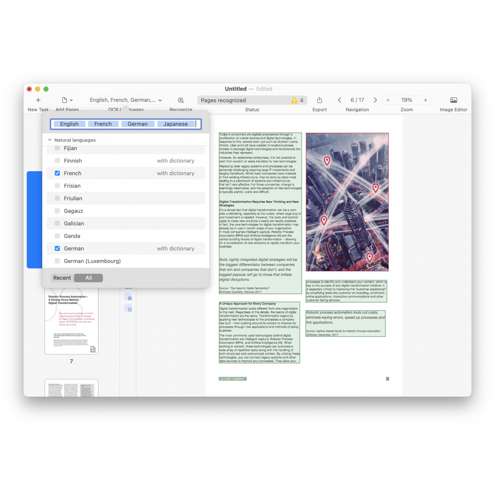Go to previous page arrow
Viewport: 495px width, 495px height.
click(x=339, y=100)
